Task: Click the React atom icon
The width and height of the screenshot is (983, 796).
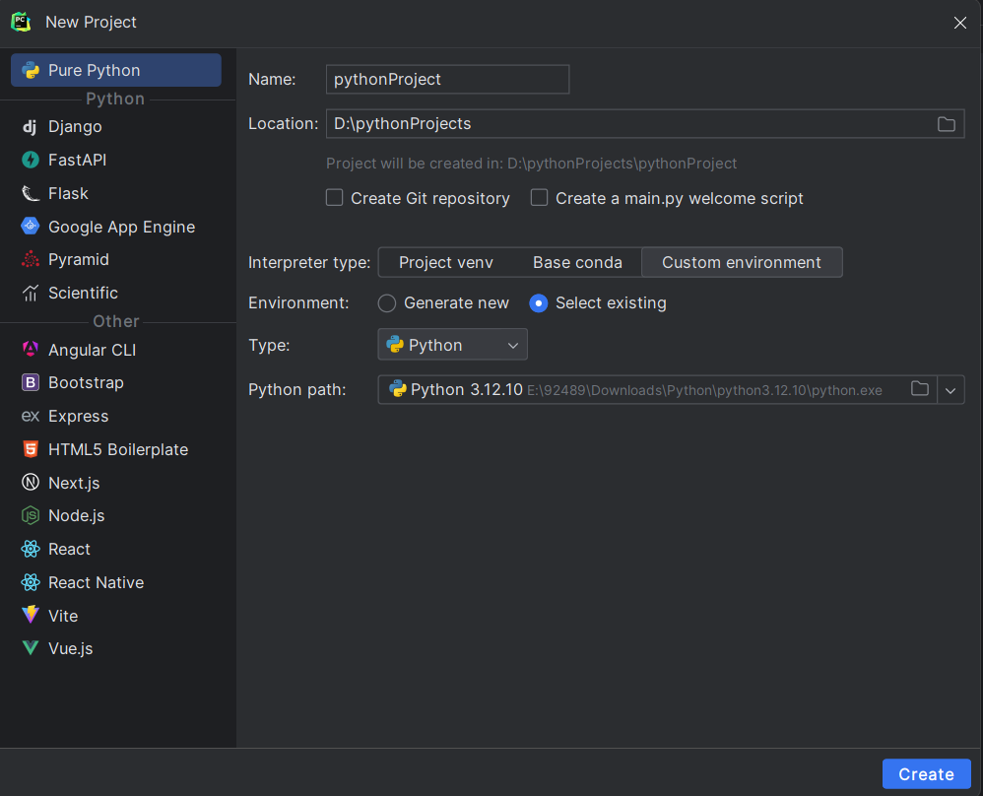Action: coord(31,549)
